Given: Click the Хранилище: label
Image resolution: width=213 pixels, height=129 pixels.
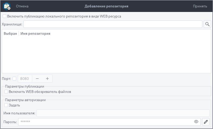Looking at the screenshot, I should [x=12, y=24].
